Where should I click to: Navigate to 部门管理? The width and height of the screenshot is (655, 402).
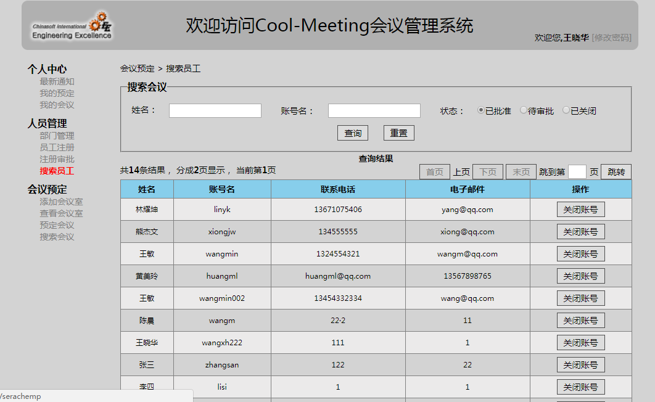57,136
